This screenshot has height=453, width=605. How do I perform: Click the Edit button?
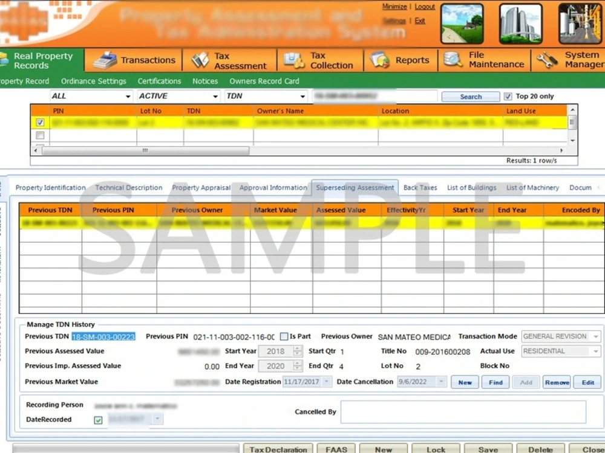[587, 382]
